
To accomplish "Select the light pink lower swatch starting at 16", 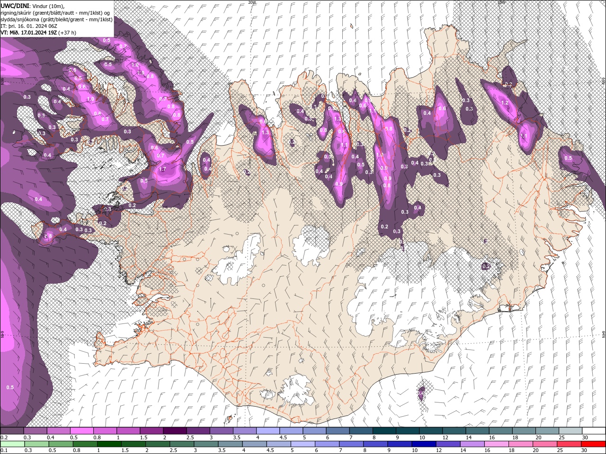I will coord(496,444).
